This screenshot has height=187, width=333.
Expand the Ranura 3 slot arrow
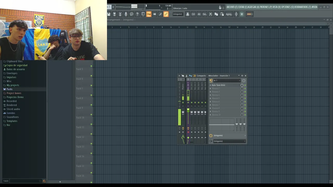(210, 92)
